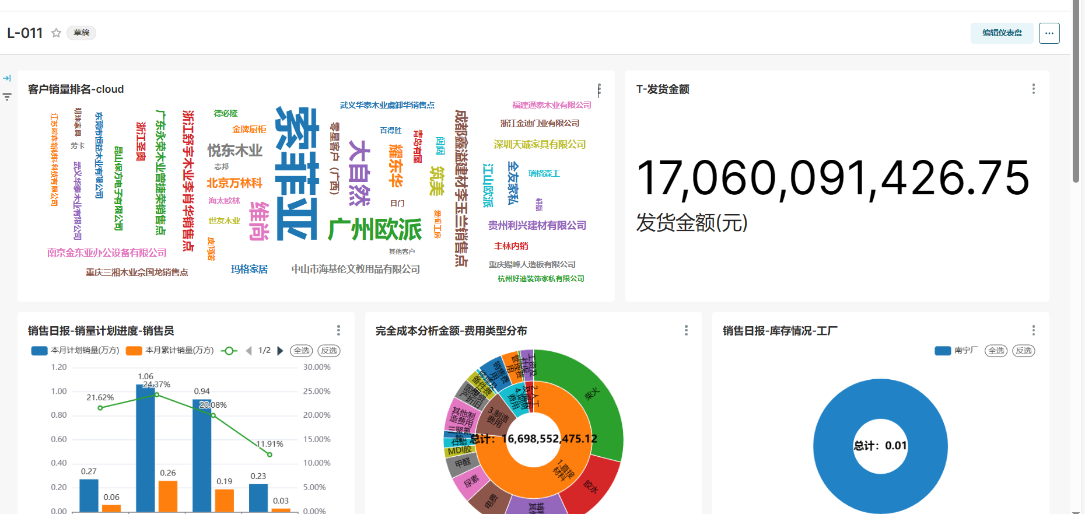Toggle 南宁厂 legend in inventory chart

pos(957,351)
